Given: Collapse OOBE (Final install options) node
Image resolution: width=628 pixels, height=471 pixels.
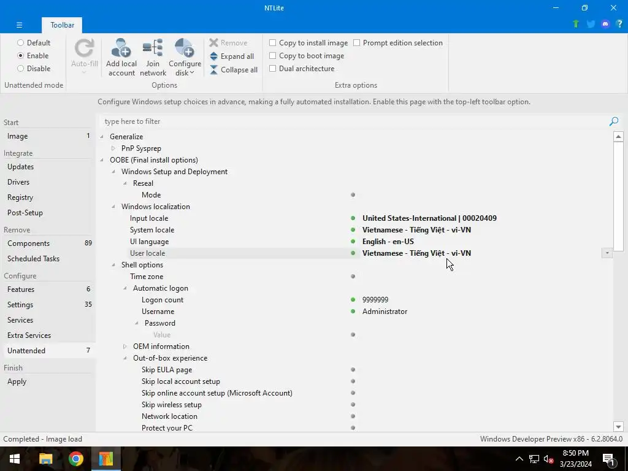Looking at the screenshot, I should pos(102,160).
